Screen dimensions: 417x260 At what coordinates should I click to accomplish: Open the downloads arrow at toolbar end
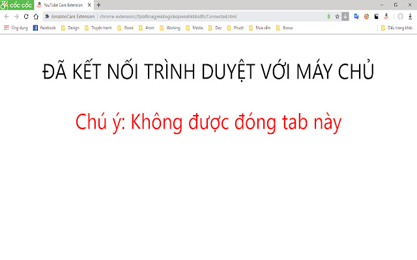click(x=410, y=16)
